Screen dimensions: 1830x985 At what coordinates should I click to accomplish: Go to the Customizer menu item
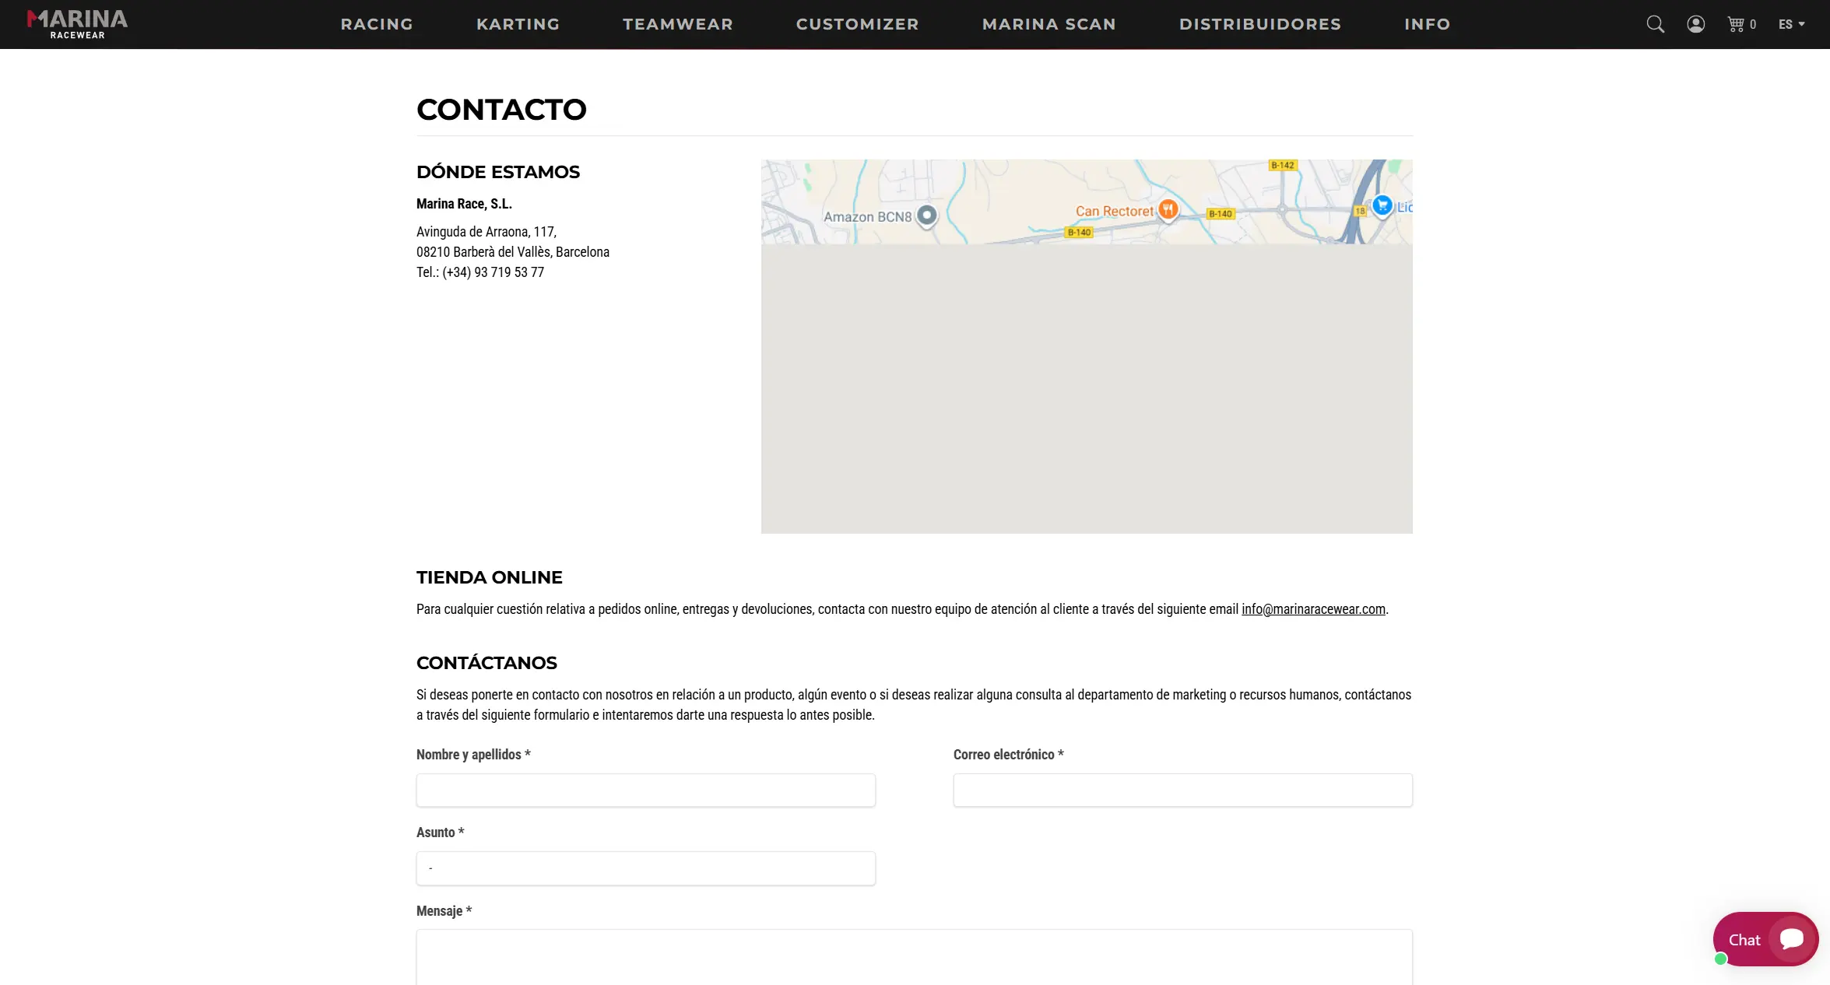click(857, 24)
